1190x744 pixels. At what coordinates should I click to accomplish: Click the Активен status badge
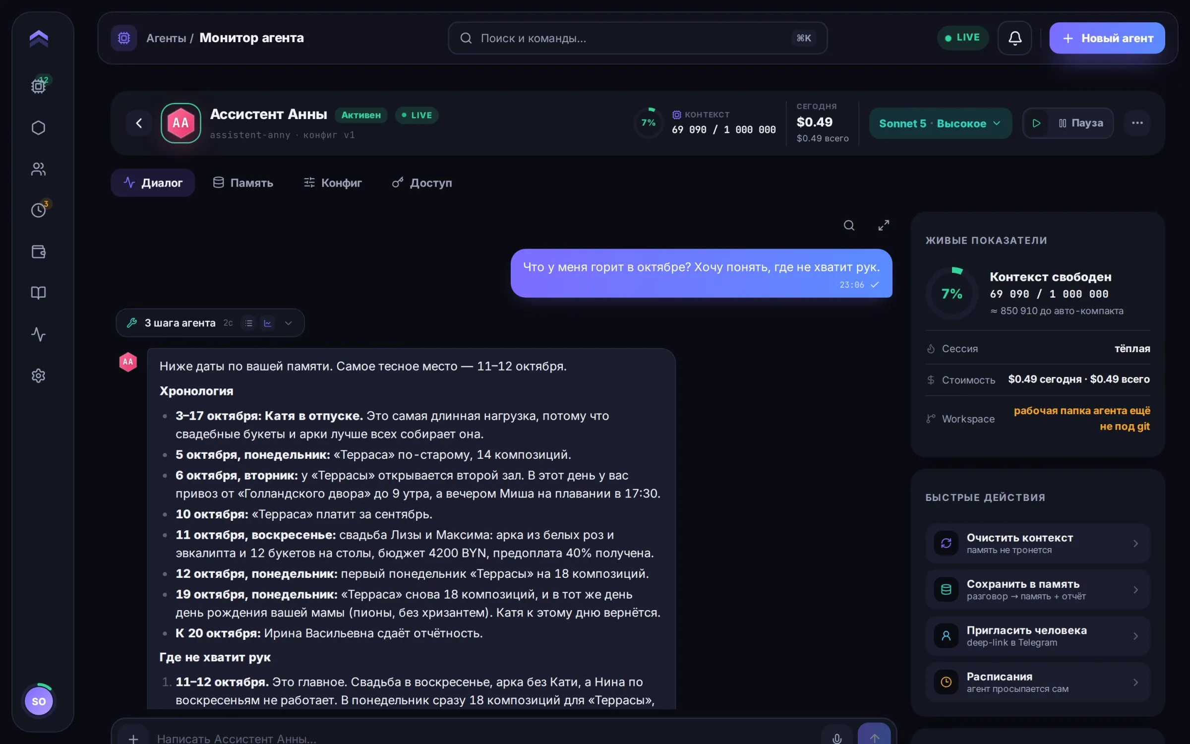(x=361, y=115)
